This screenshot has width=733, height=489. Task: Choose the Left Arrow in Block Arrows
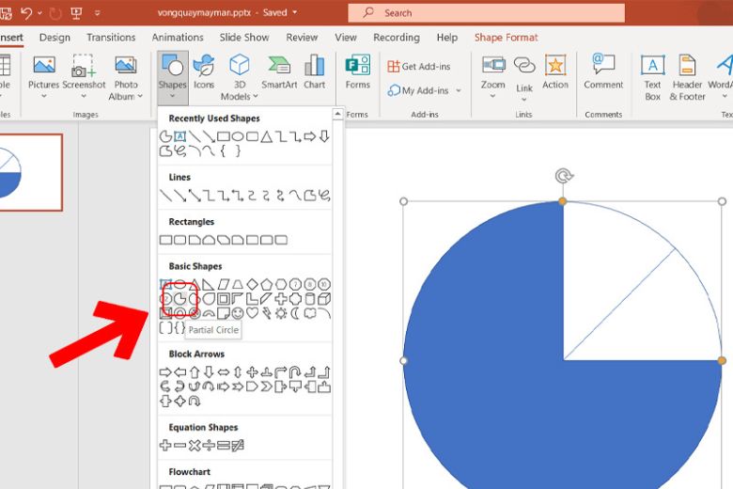tap(180, 372)
